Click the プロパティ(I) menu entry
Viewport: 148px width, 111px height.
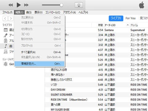tap(39, 46)
